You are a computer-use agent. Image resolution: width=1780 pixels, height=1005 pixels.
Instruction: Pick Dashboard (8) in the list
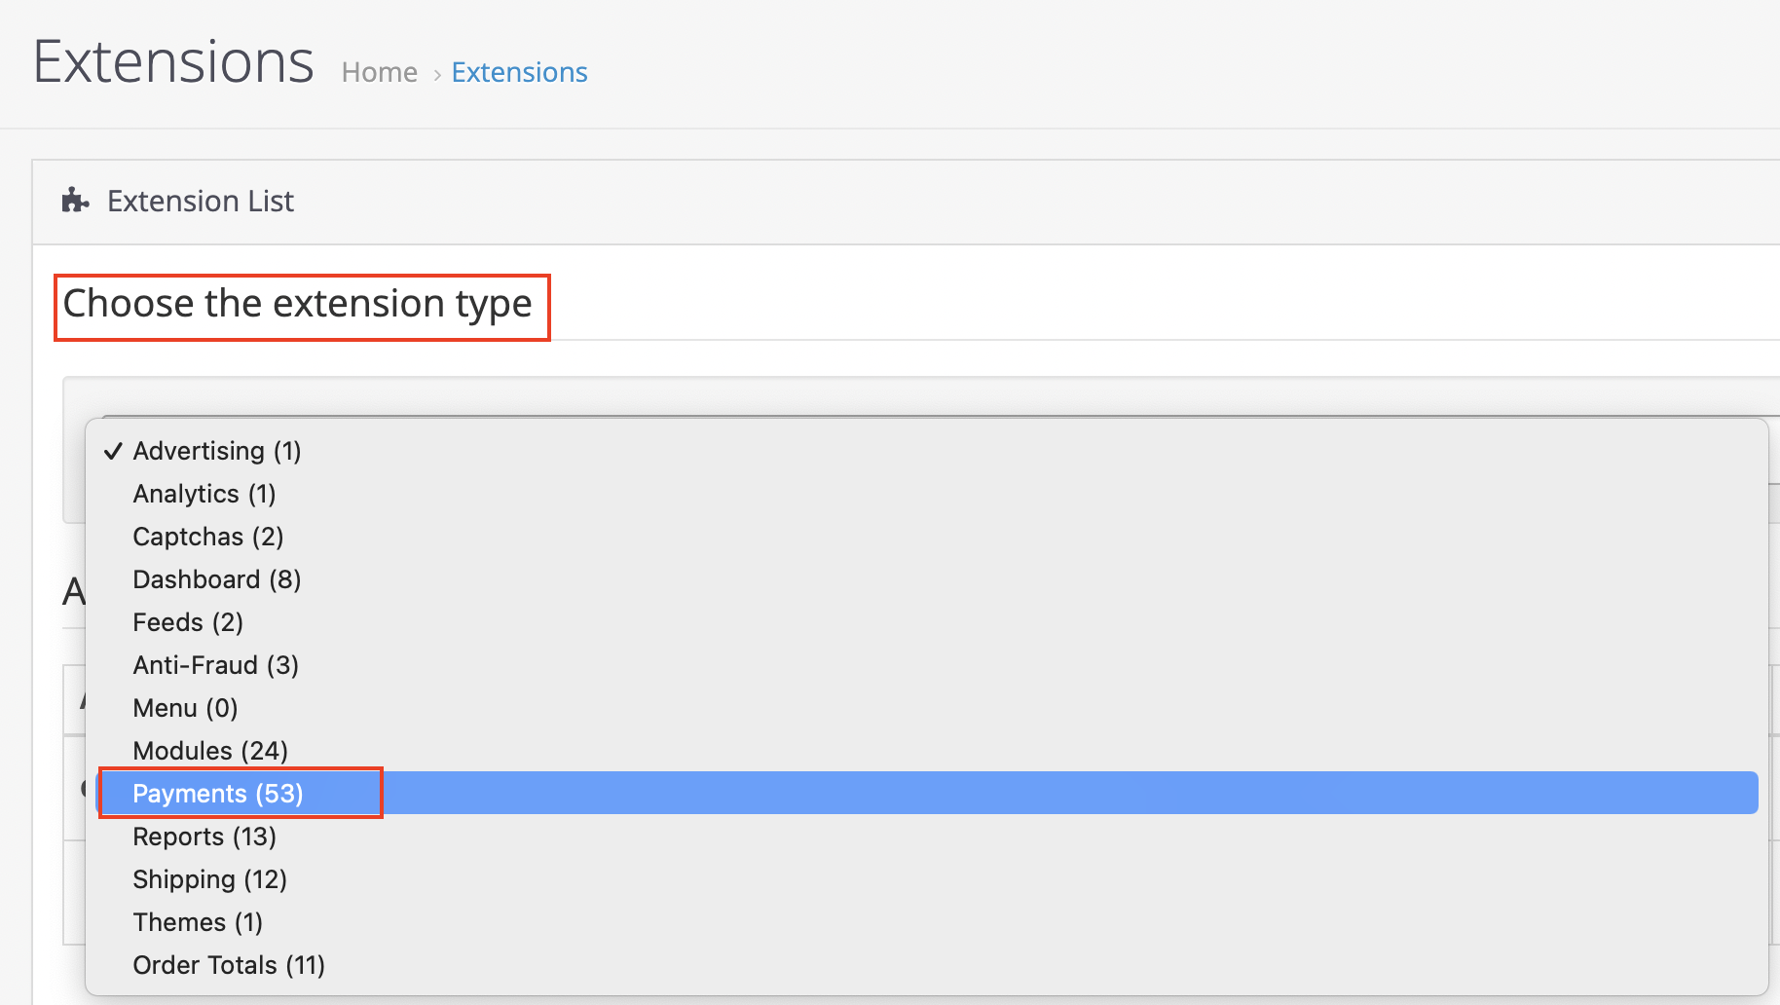coord(217,579)
